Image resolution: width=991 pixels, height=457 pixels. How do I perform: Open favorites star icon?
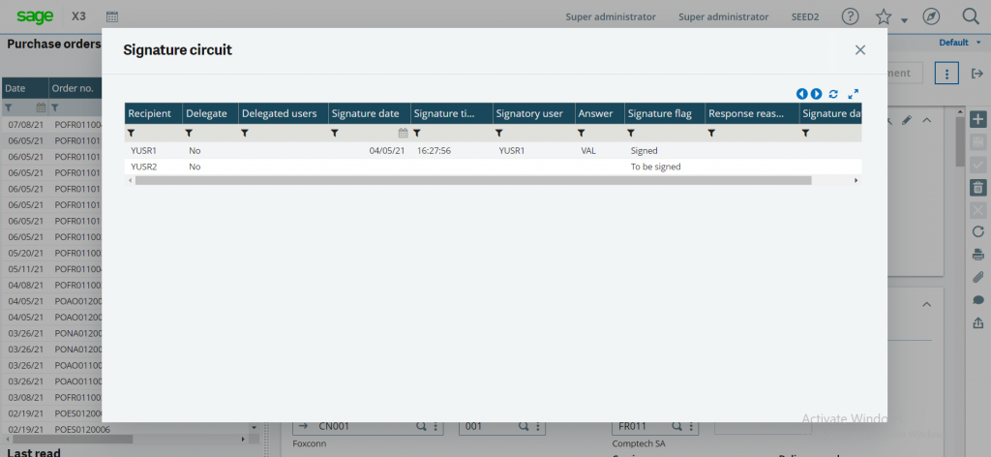(884, 16)
